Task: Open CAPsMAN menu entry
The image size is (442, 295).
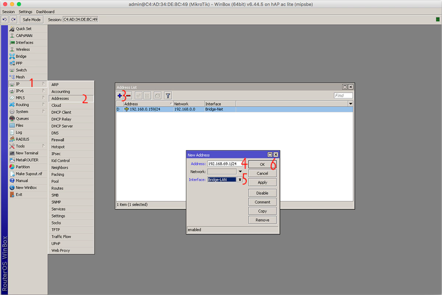Action: (x=28, y=36)
